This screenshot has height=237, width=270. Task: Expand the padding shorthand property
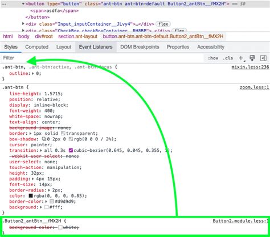point(33,179)
